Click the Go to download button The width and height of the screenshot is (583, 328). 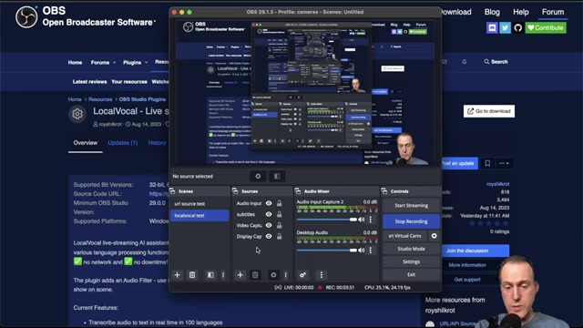(489, 111)
